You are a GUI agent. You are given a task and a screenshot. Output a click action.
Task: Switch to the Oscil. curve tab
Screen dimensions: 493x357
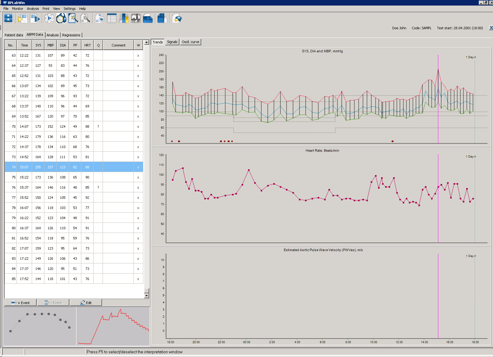pyautogui.click(x=190, y=42)
